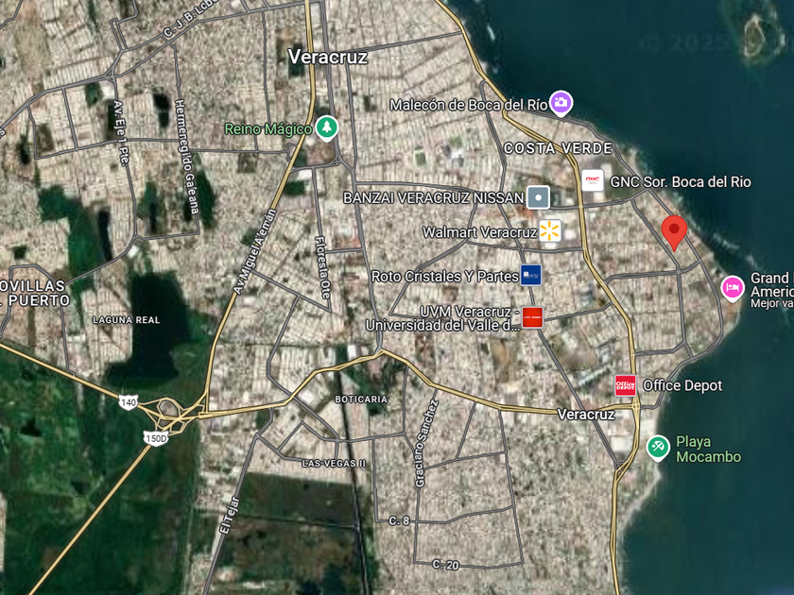Click the Av. Eje 1 Pte. street label

point(120,132)
